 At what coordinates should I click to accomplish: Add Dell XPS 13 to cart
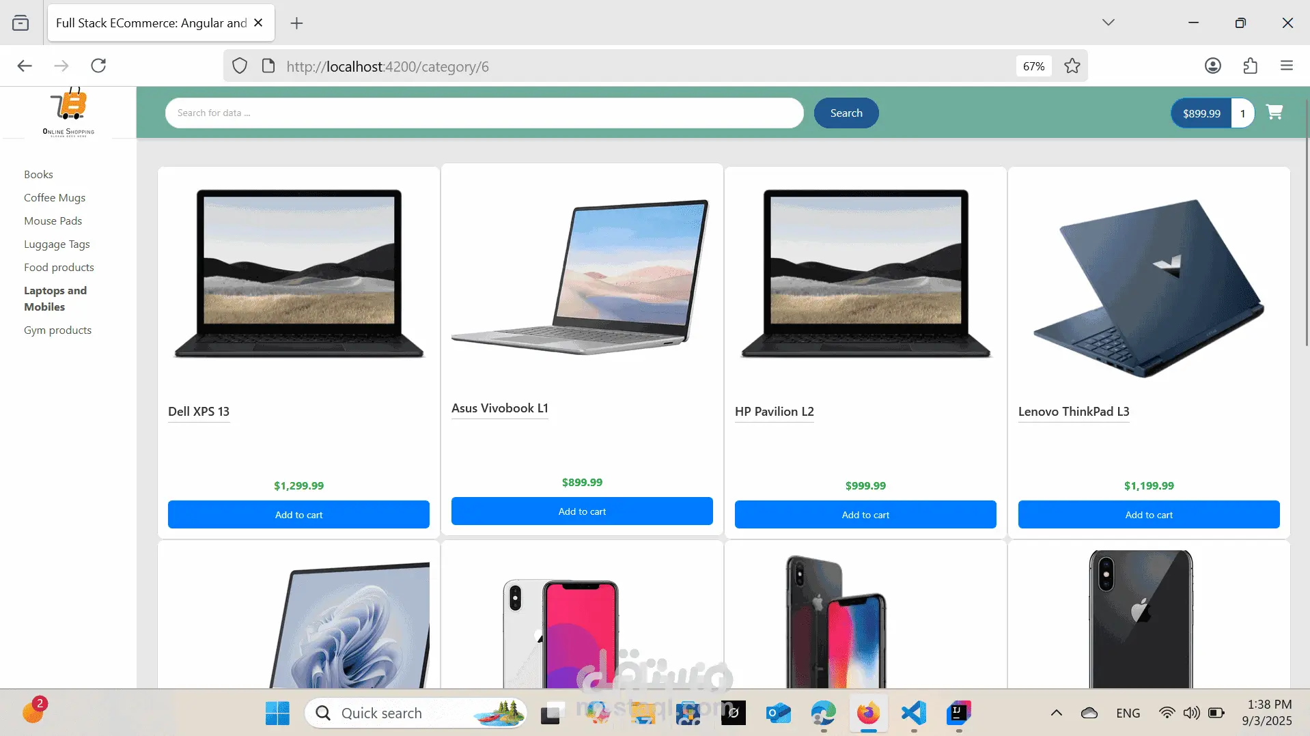[x=298, y=515]
